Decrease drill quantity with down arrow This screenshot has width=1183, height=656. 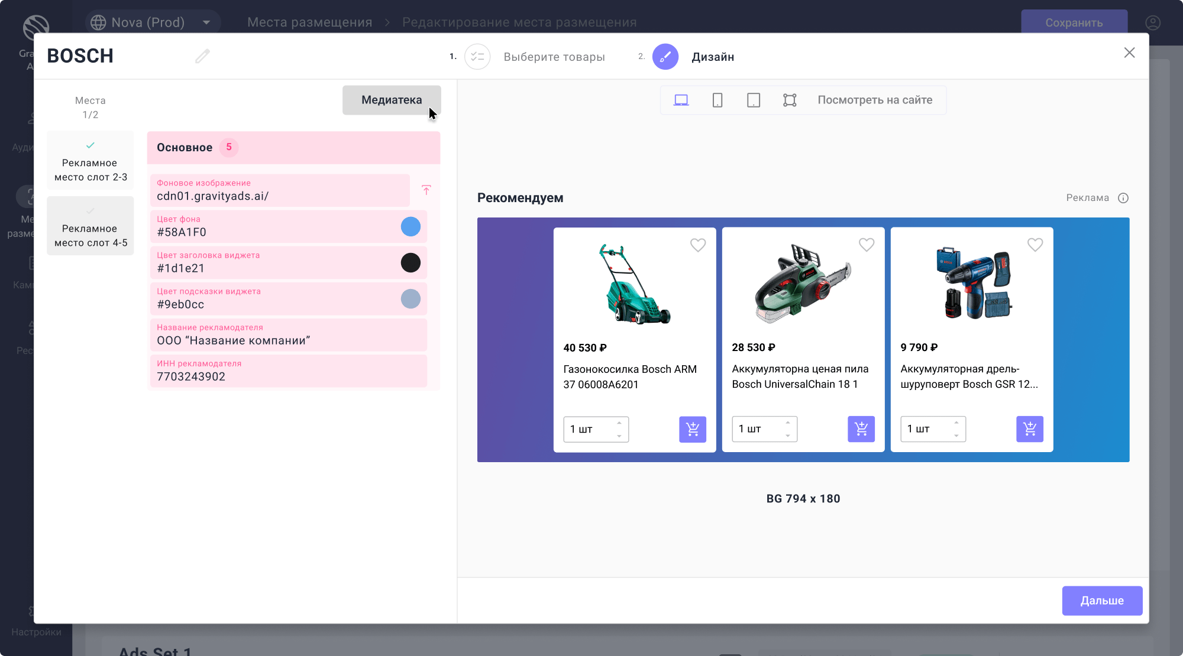coord(956,436)
